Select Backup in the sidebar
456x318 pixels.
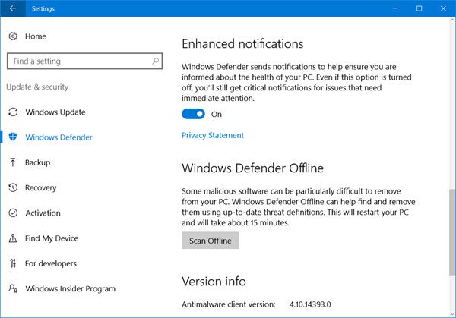37,162
